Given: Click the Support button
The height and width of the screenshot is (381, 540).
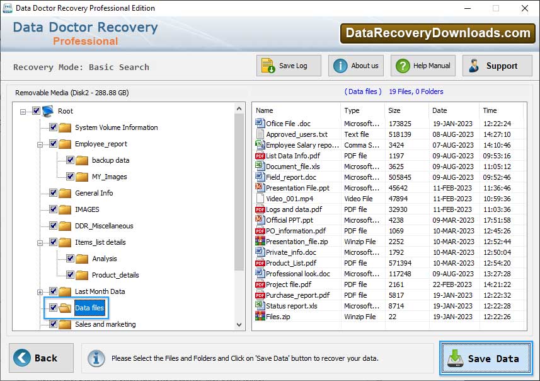Looking at the screenshot, I should click(497, 66).
